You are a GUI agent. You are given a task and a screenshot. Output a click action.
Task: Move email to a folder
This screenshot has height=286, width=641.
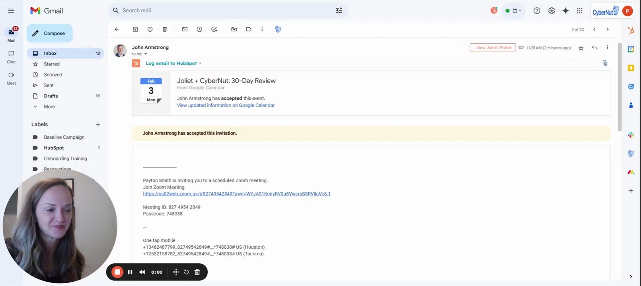[x=234, y=29]
